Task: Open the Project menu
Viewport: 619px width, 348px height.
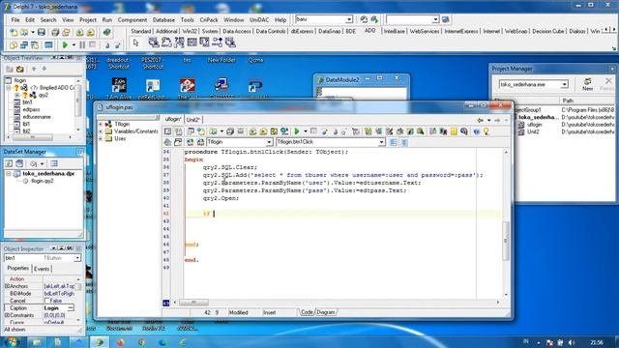Action: tap(88, 19)
